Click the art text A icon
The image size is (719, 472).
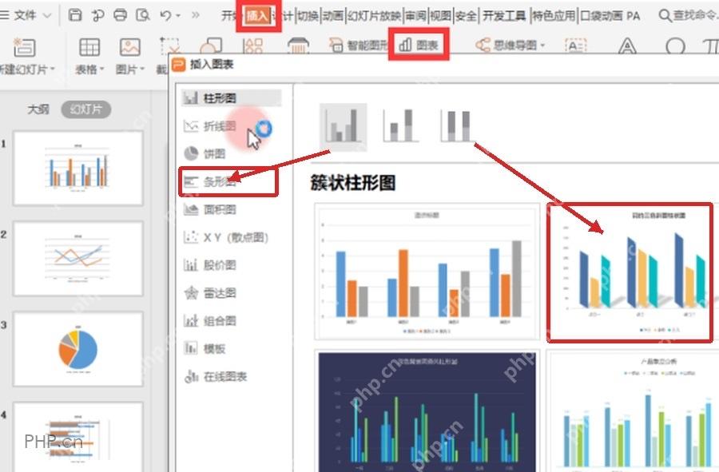tap(627, 46)
